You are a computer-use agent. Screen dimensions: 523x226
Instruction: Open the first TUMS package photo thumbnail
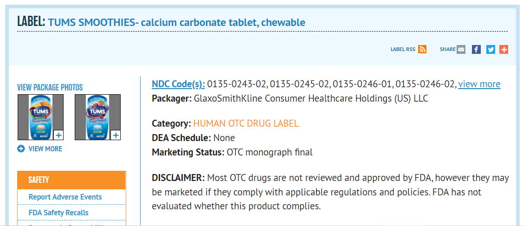[40, 116]
